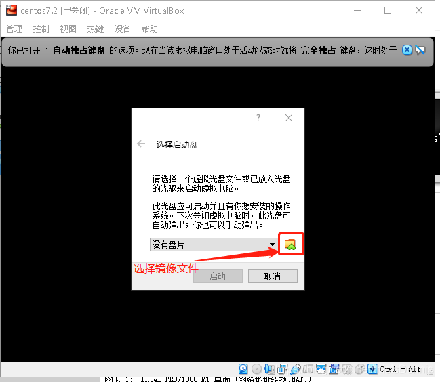
Task: Open the 控制 menu
Action: coord(41,29)
